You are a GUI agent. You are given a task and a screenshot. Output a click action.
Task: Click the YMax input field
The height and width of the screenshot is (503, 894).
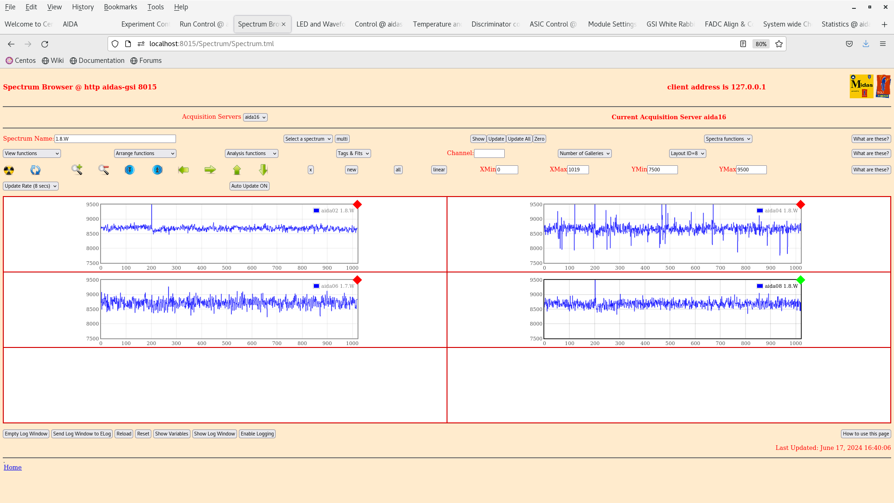[751, 170]
